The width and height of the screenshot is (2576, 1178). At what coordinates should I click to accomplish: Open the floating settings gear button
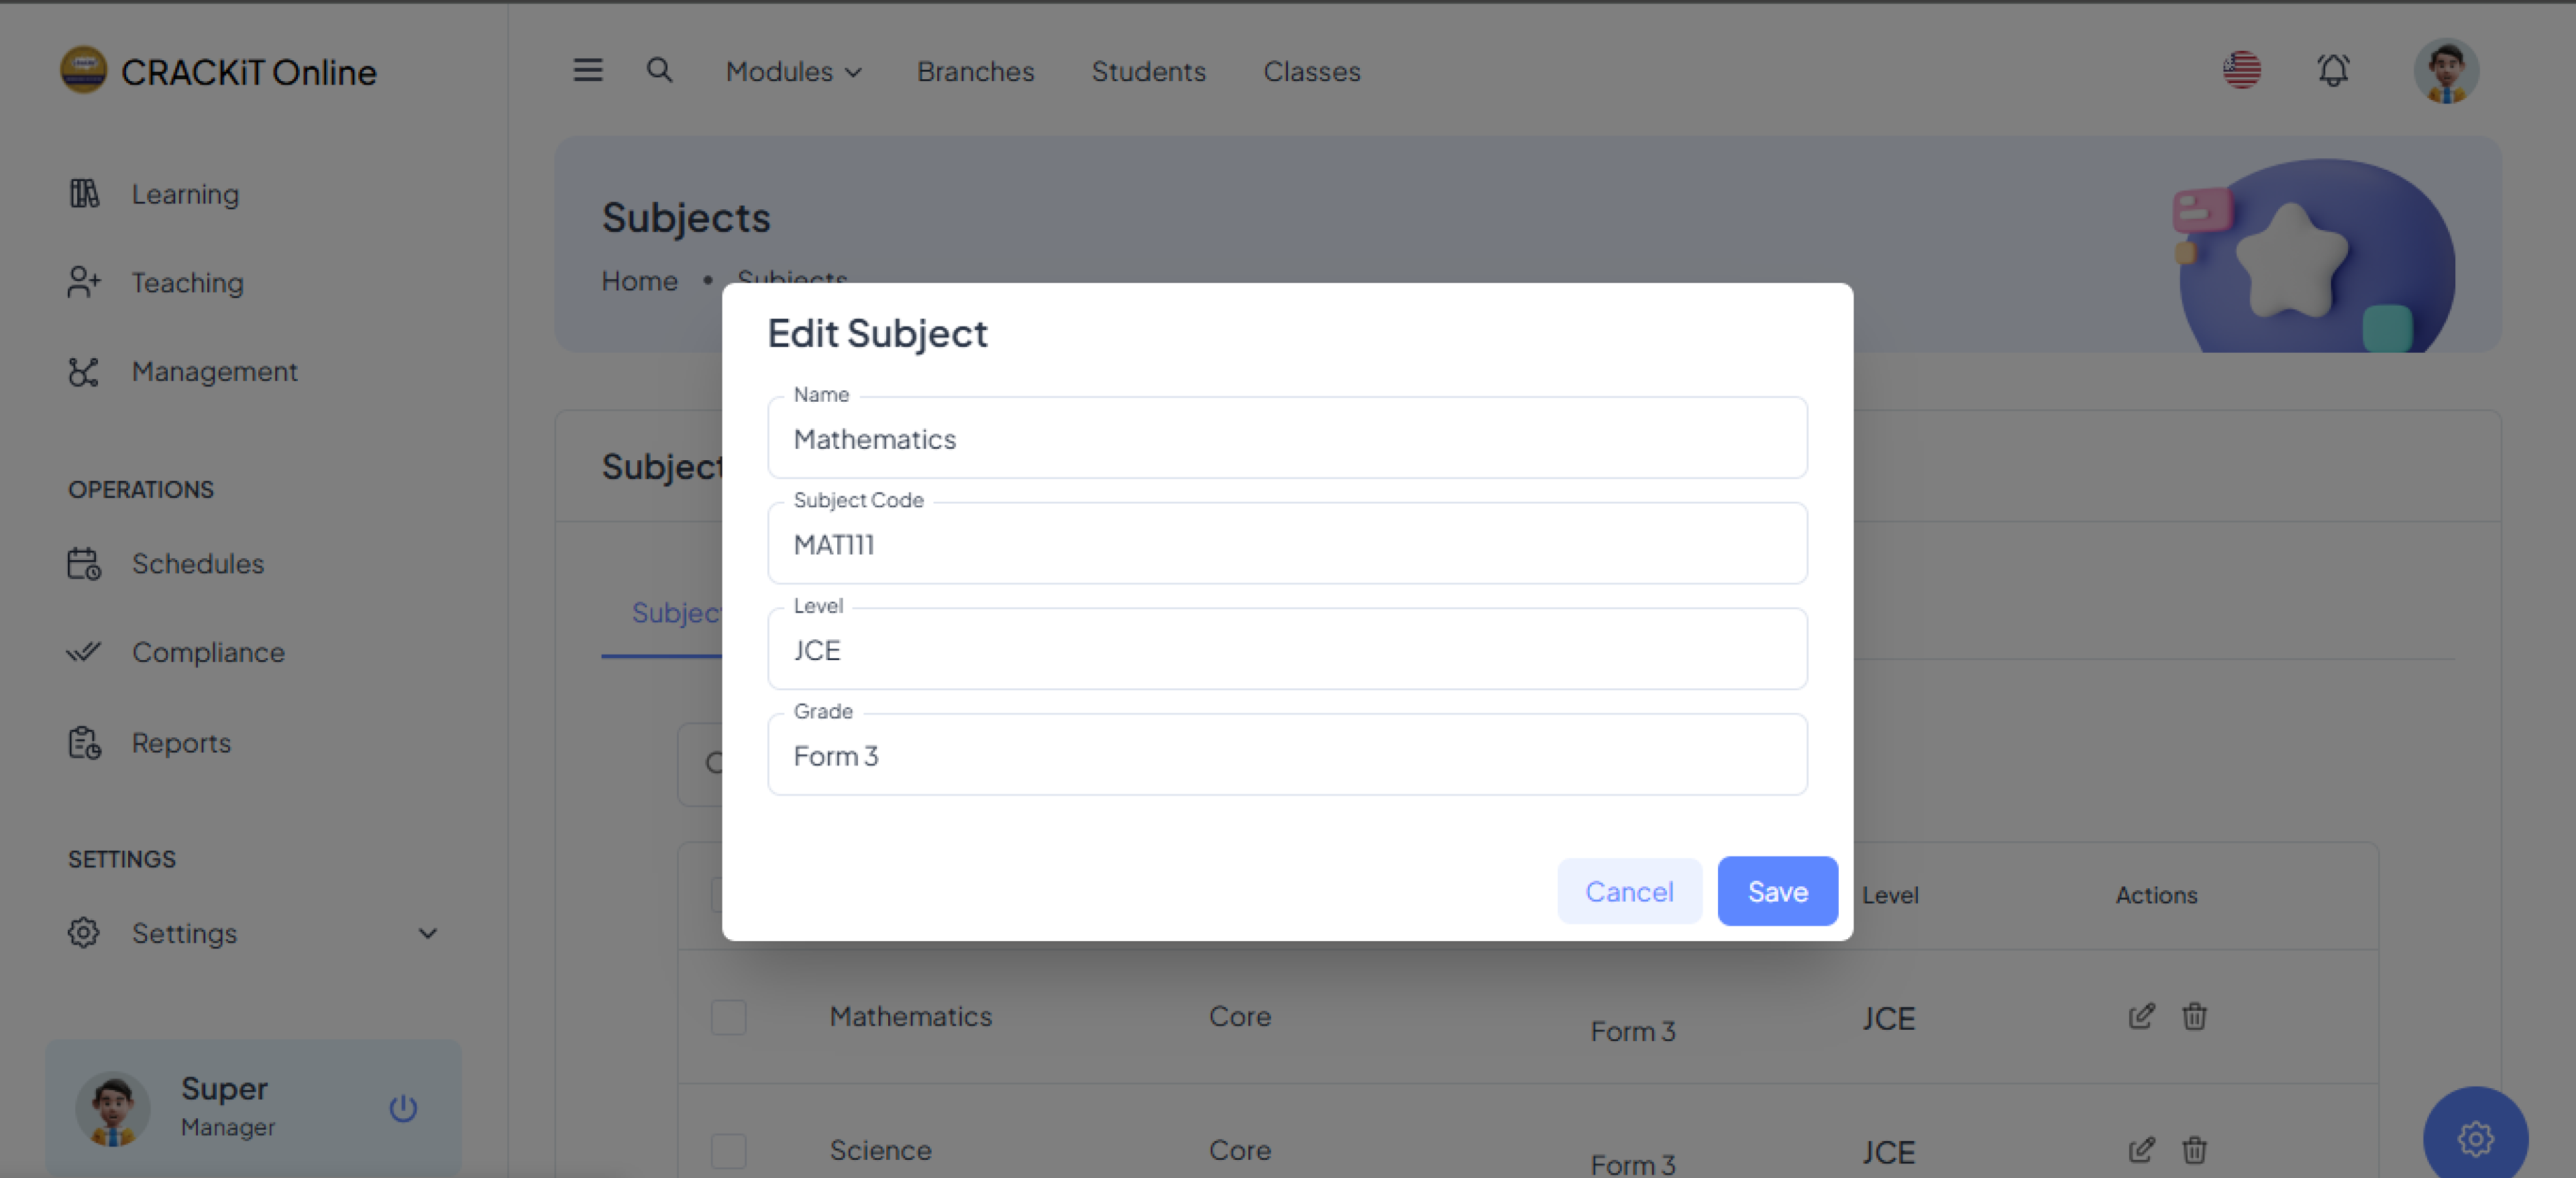pos(2475,1138)
